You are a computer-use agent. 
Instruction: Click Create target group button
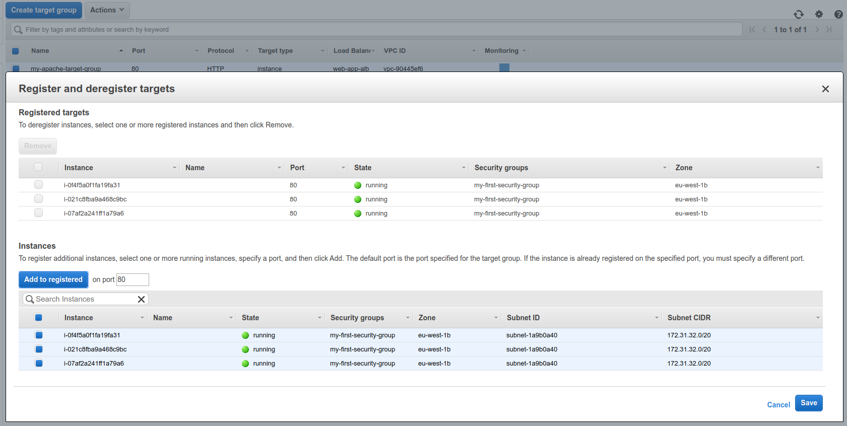point(44,10)
